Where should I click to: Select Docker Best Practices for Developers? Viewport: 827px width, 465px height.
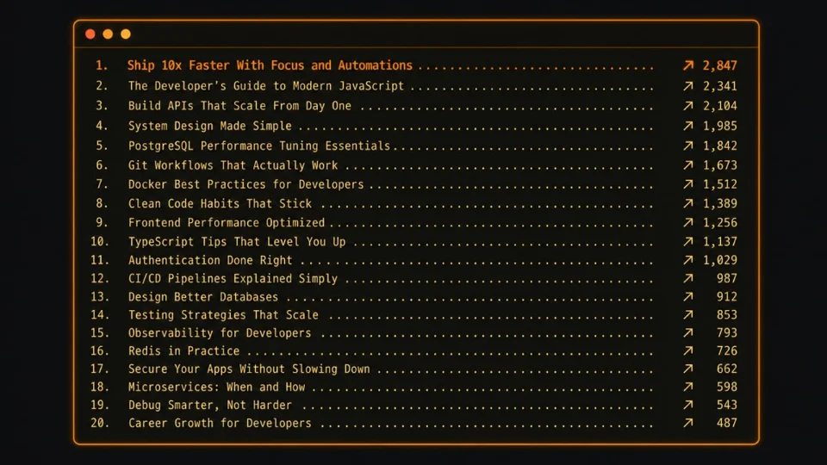click(246, 184)
